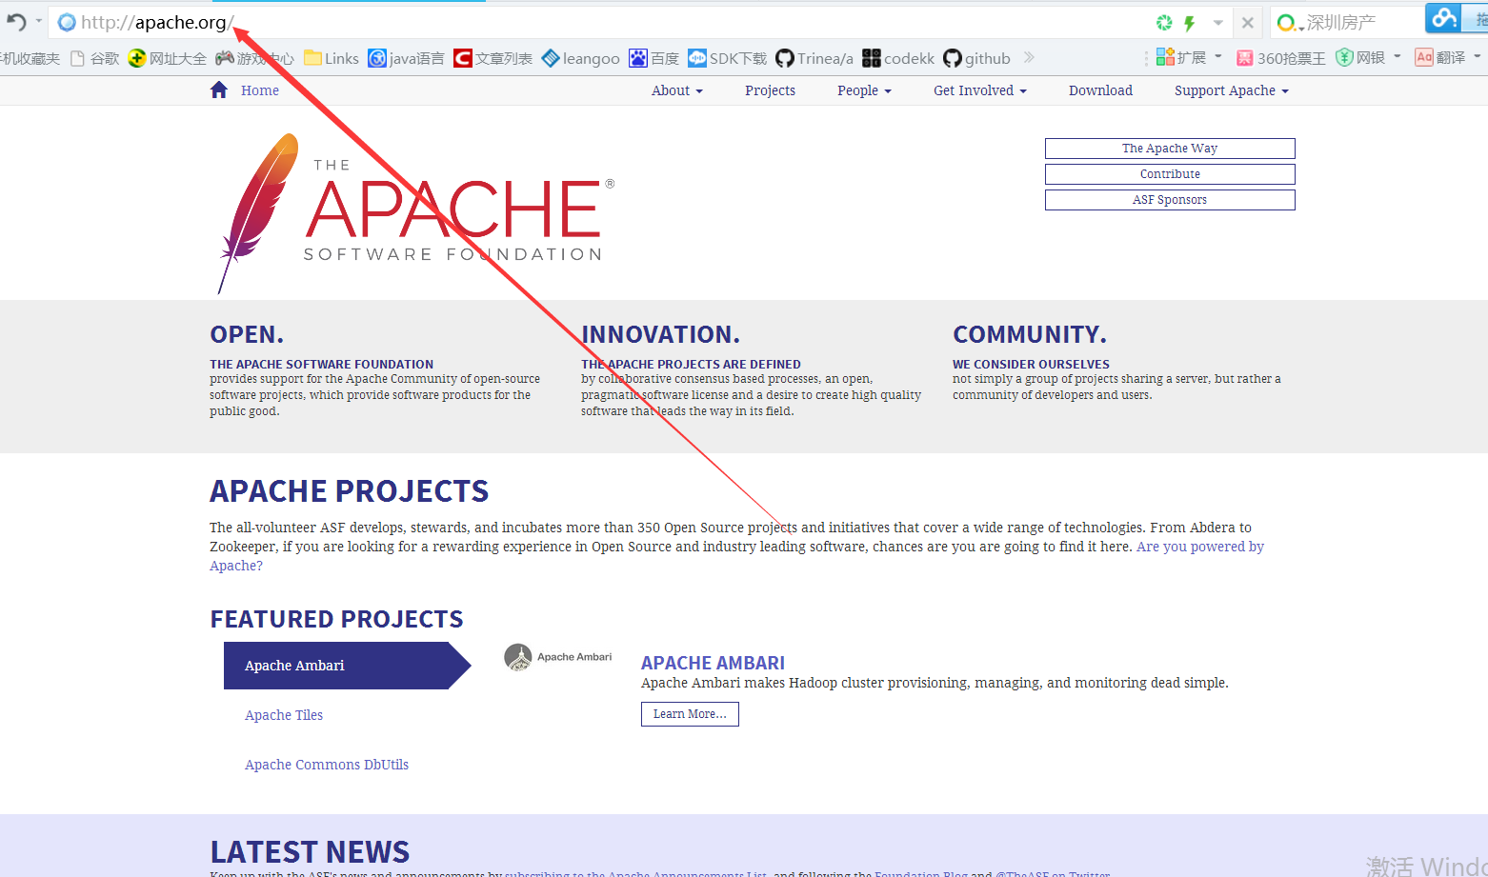Expand the Support Apache menu
This screenshot has height=877, width=1488.
1231,90
